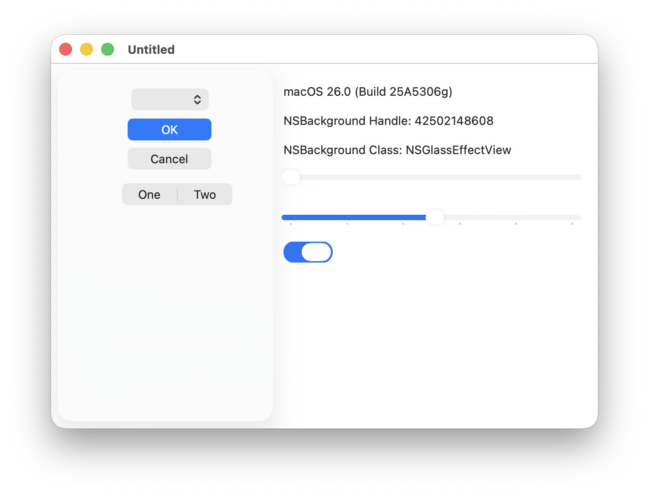Screen dimensions: 649x496
Task: Click the window title Untitled
Action: (x=151, y=49)
